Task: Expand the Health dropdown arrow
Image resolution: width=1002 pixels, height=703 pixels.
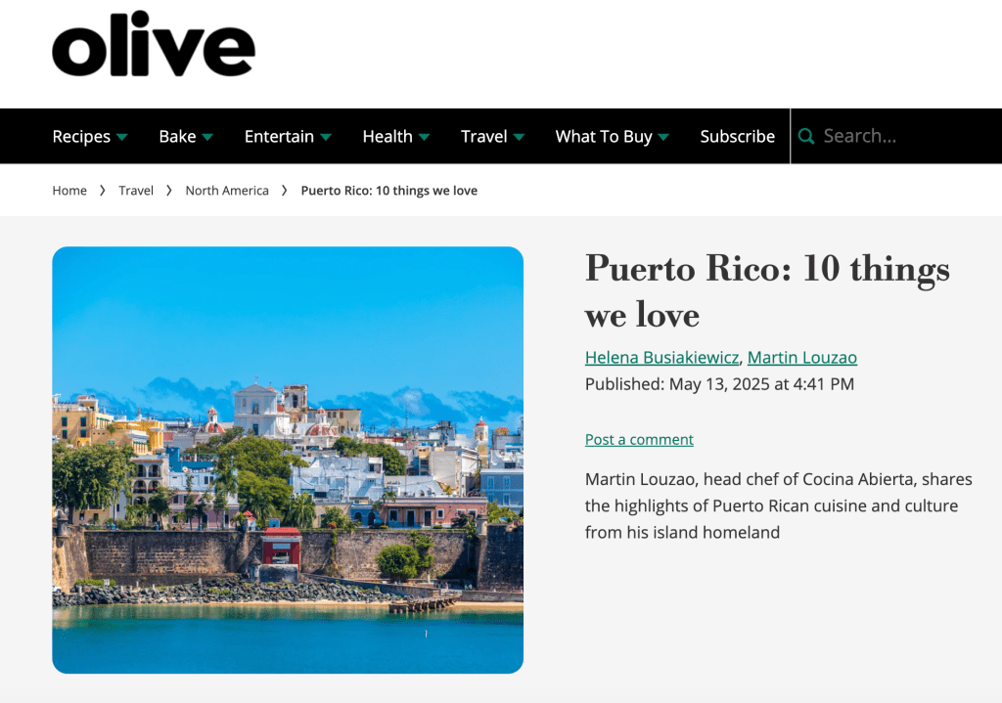Action: tap(424, 137)
